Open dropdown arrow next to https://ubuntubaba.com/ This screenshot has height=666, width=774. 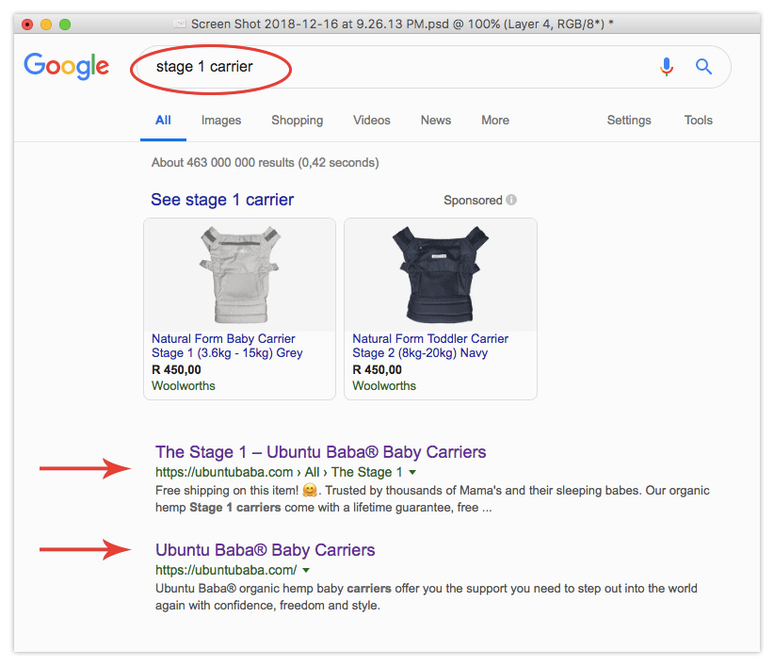(306, 571)
